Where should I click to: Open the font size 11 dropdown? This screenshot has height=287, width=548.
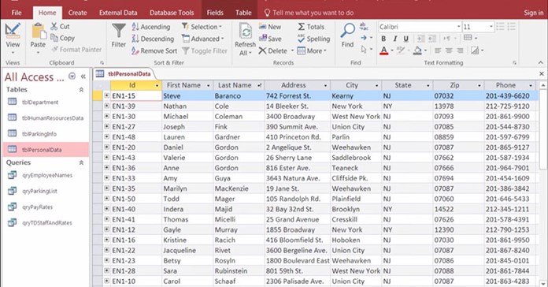click(491, 27)
